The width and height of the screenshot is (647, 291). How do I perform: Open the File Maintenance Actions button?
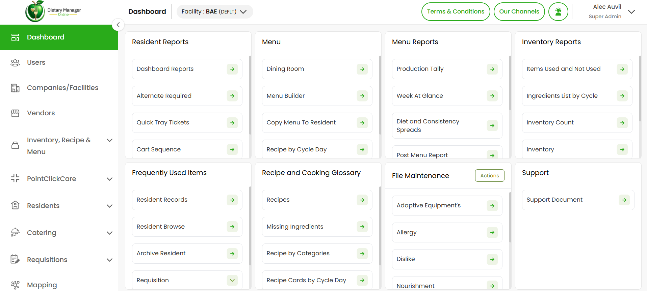click(489, 176)
